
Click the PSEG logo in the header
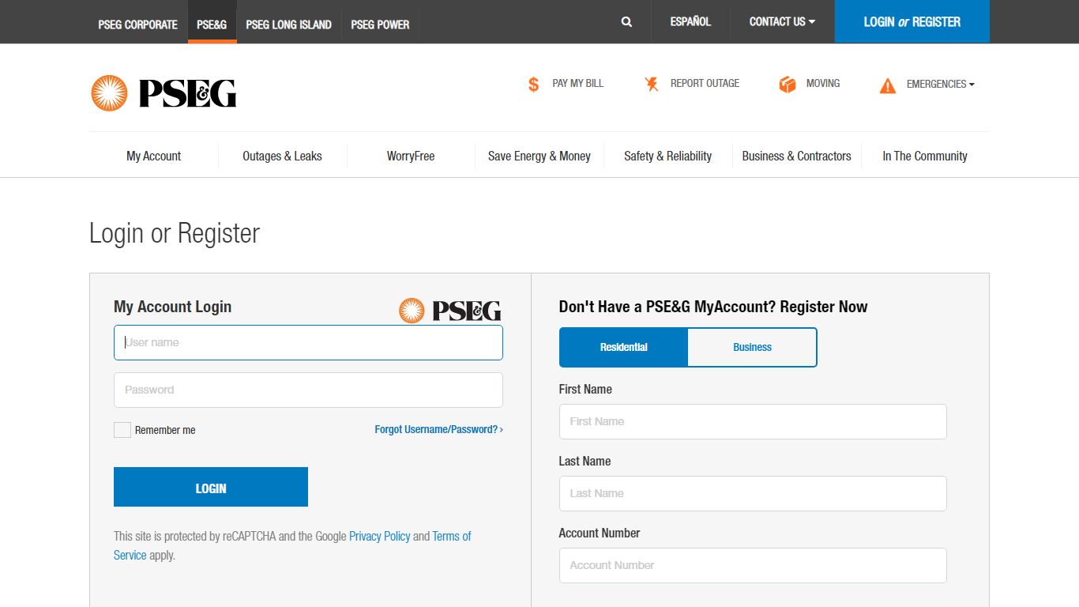pyautogui.click(x=164, y=93)
